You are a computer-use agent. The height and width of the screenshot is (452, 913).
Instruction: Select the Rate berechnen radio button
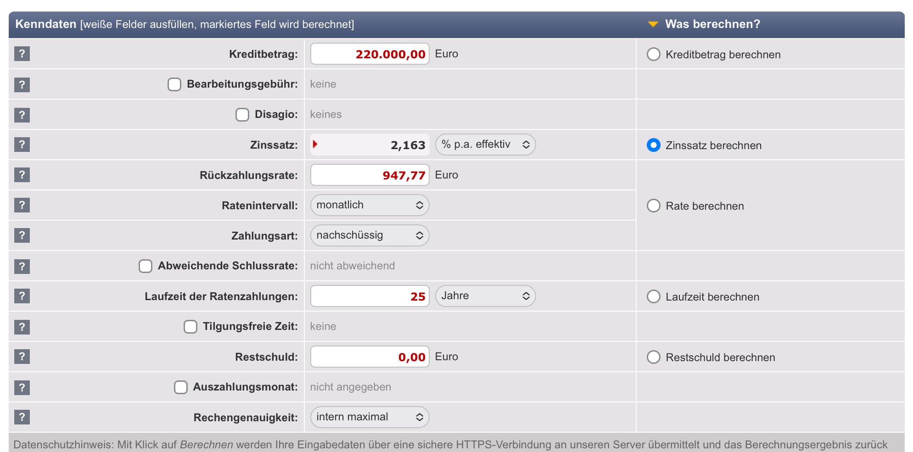click(653, 206)
